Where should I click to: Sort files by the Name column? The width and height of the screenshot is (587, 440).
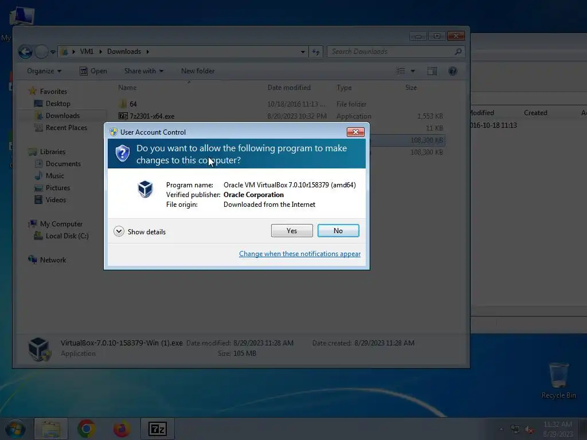point(127,88)
